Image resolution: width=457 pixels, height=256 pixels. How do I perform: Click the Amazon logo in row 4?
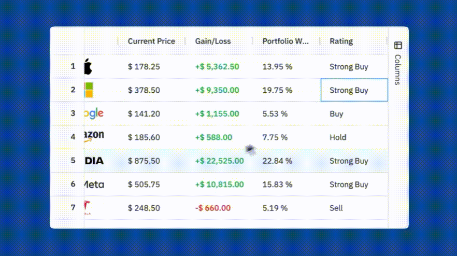[94, 136]
